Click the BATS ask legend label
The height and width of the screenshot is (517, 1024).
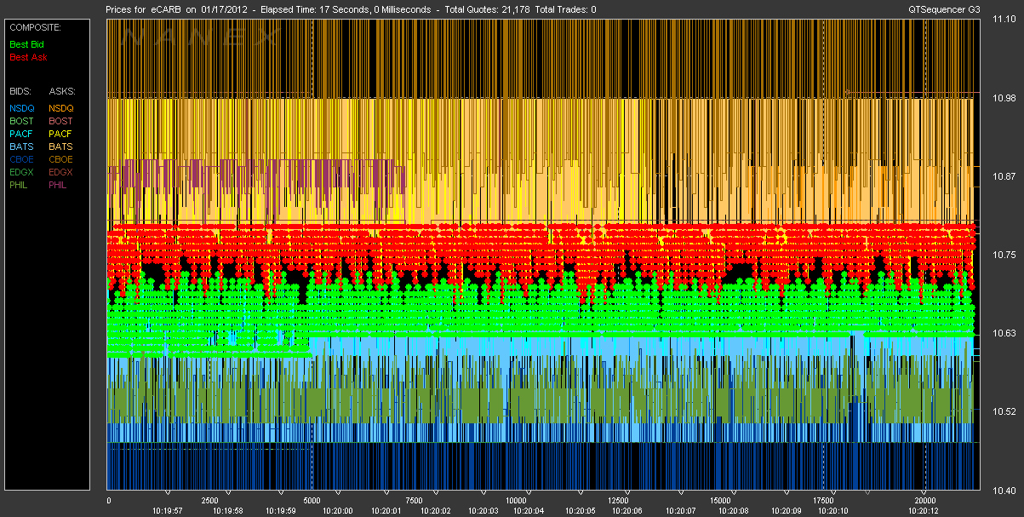60,146
